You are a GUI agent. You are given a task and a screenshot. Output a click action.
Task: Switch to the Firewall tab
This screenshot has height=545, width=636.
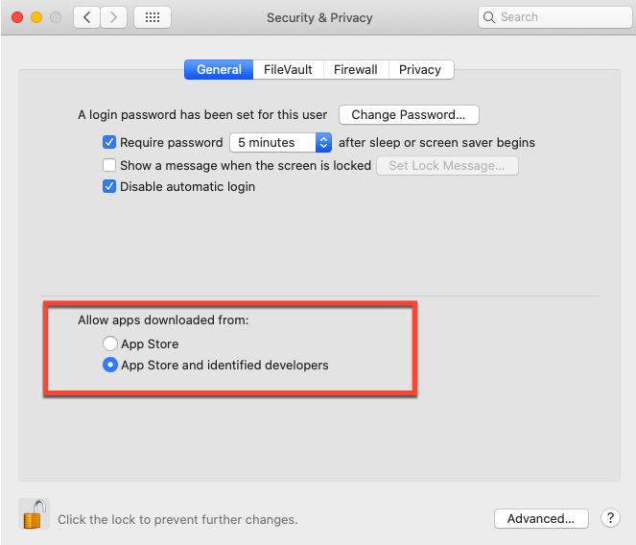(x=356, y=69)
